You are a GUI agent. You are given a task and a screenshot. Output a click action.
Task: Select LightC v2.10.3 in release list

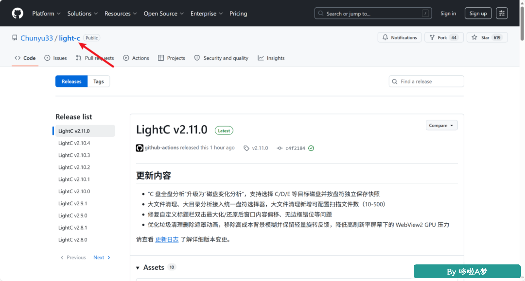pyautogui.click(x=74, y=155)
